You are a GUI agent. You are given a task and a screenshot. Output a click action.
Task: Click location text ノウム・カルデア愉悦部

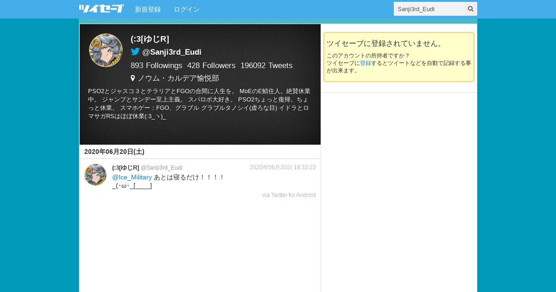click(x=178, y=78)
